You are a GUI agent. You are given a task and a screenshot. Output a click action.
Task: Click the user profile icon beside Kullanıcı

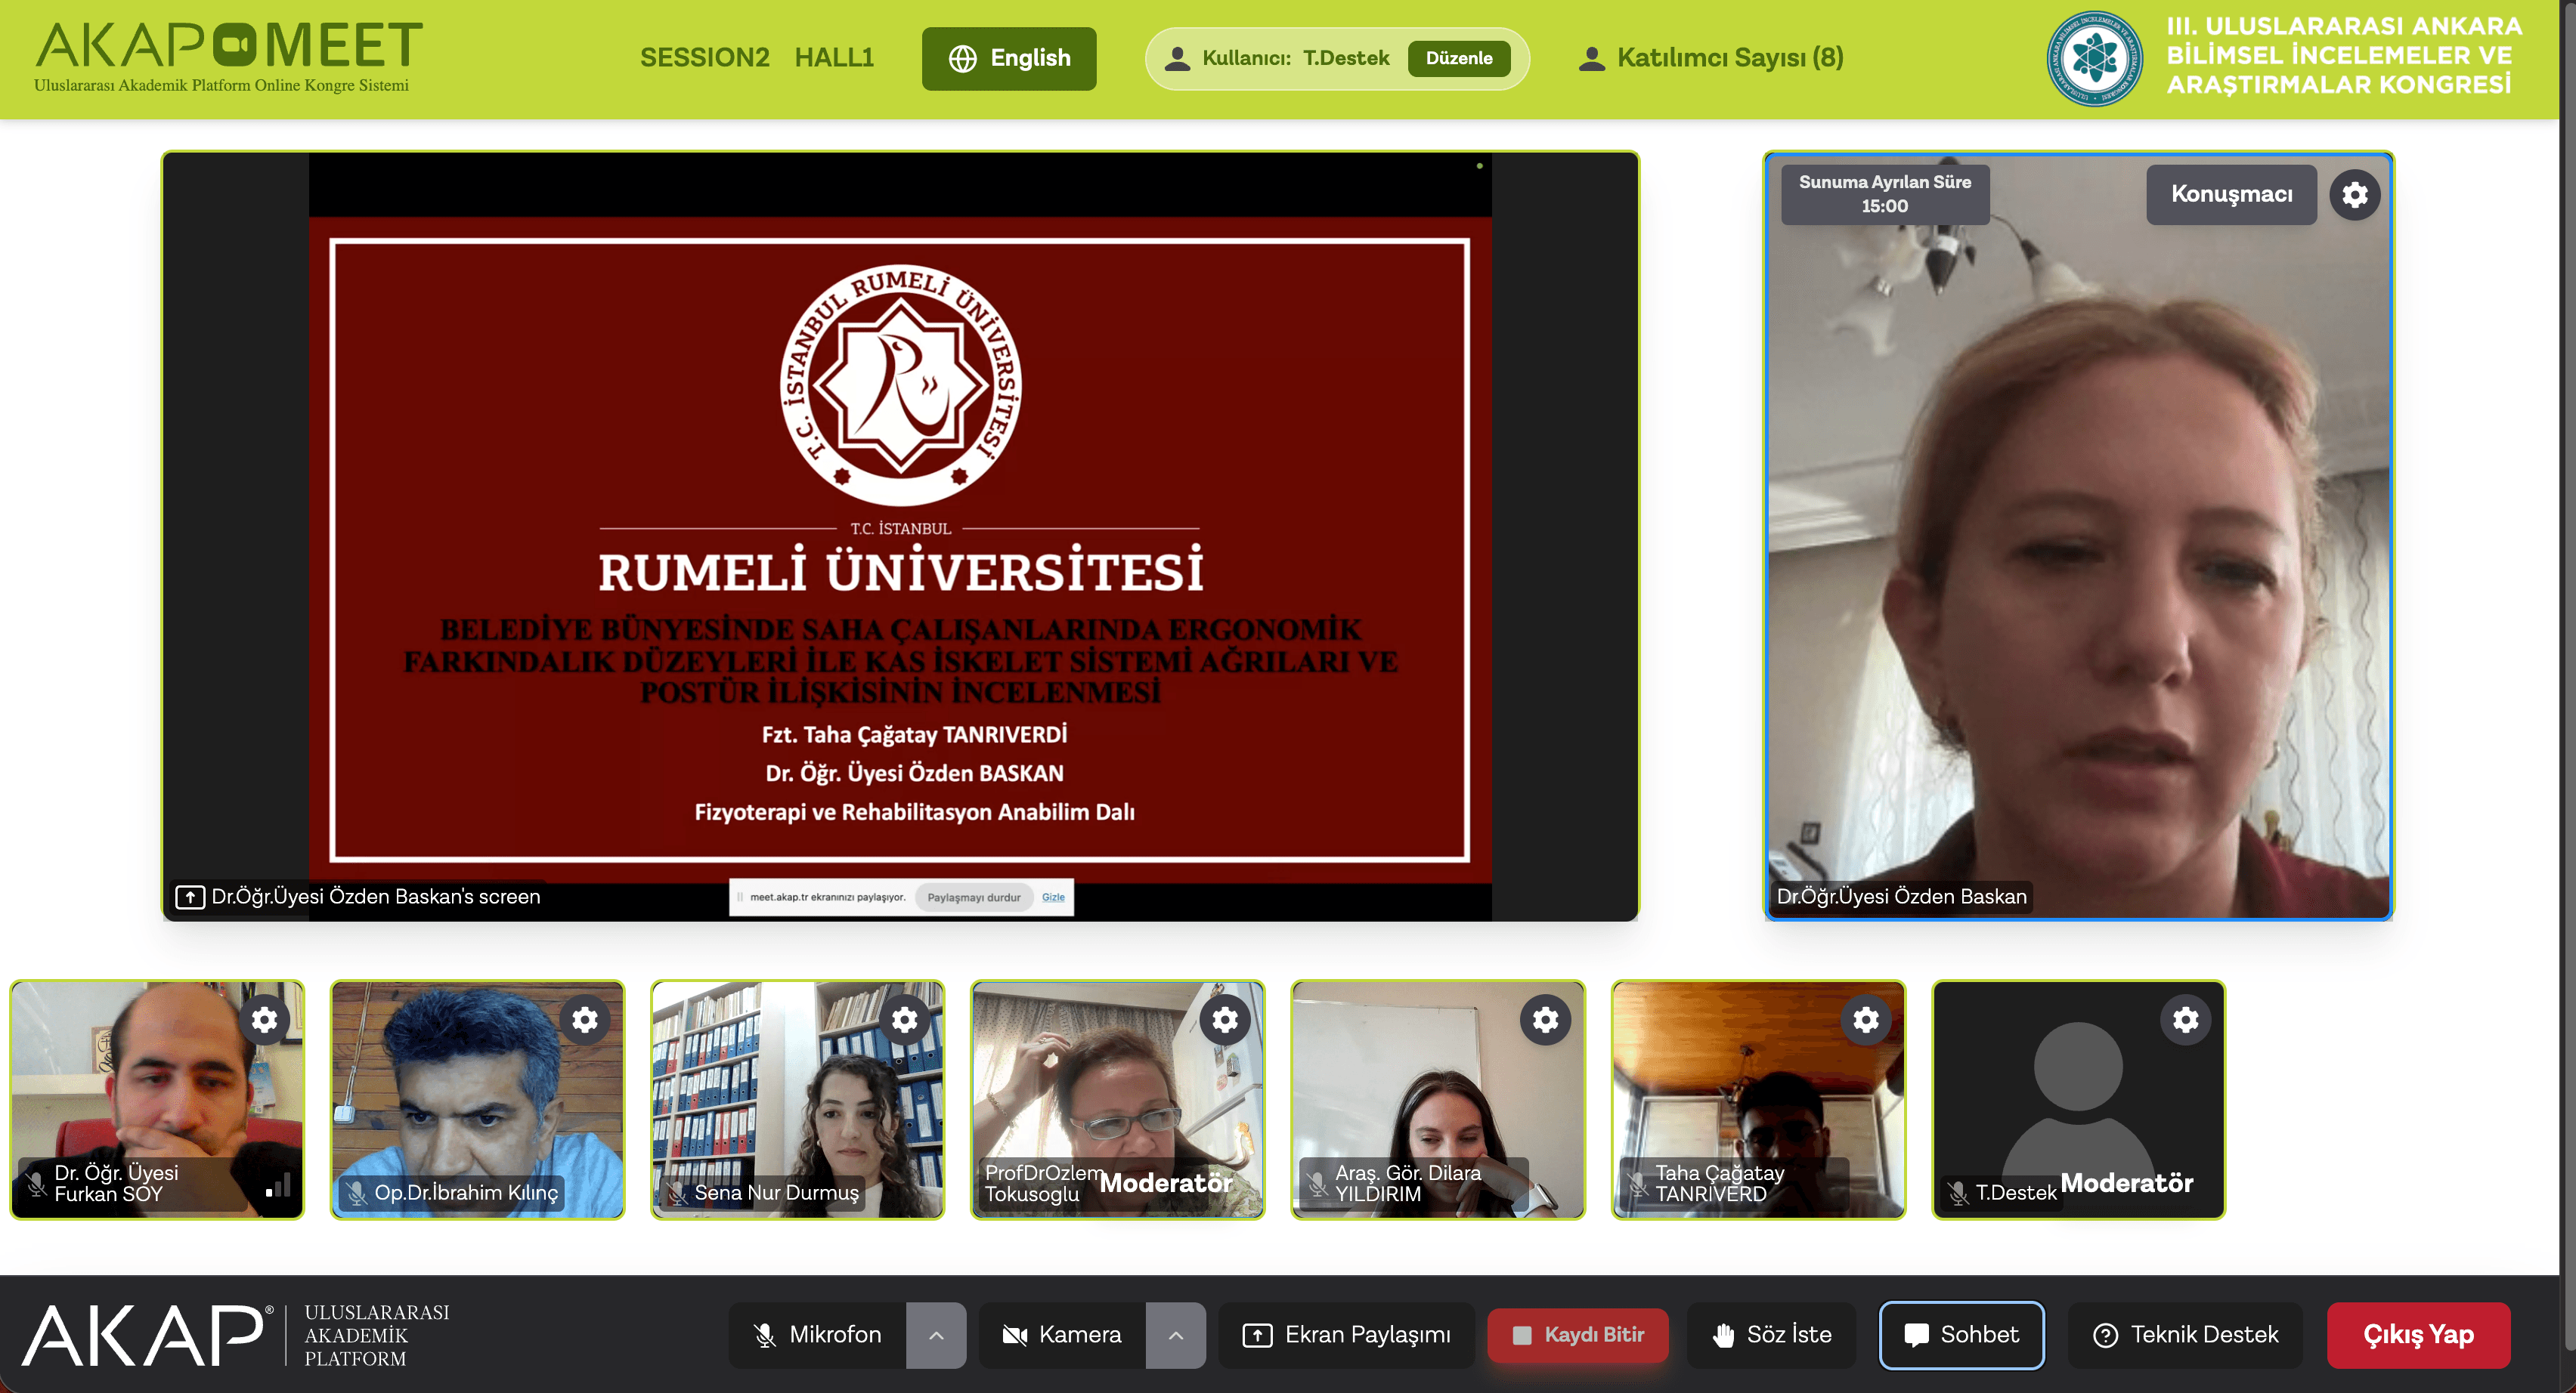[1178, 59]
